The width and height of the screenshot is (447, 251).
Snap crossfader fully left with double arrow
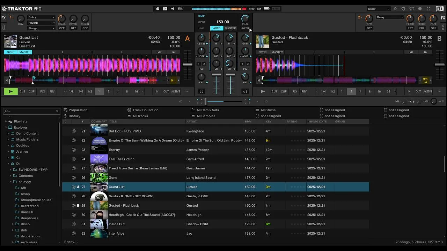pyautogui.click(x=181, y=101)
